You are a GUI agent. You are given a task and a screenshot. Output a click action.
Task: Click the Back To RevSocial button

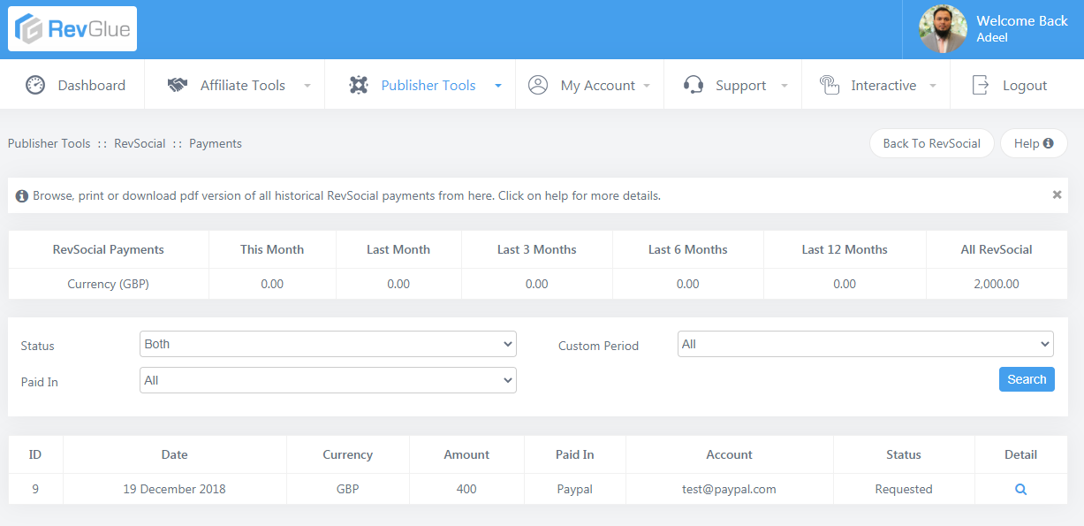(932, 143)
